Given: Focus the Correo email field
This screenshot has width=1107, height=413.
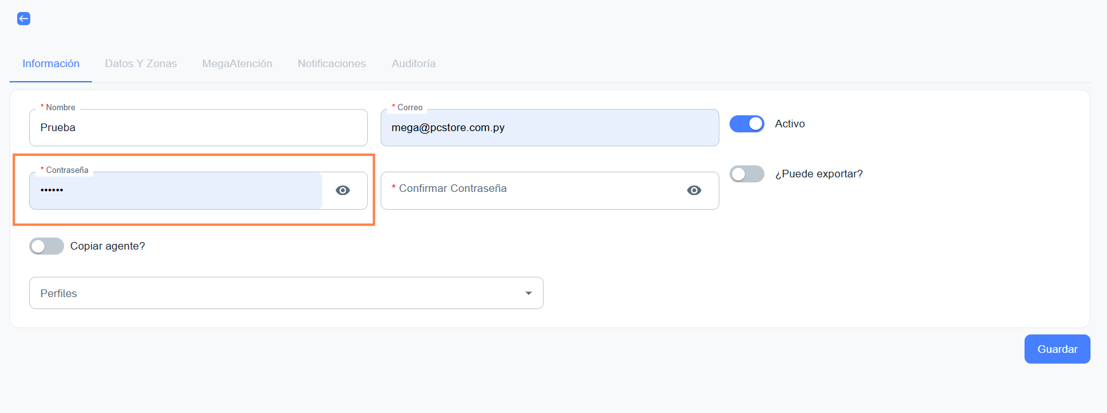Looking at the screenshot, I should point(549,128).
